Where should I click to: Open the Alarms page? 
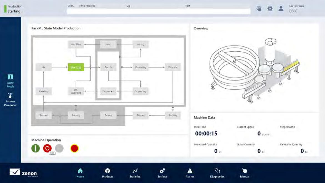[x=190, y=173]
